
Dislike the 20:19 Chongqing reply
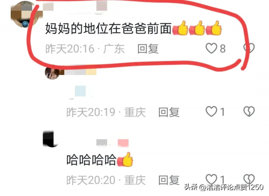click(249, 112)
